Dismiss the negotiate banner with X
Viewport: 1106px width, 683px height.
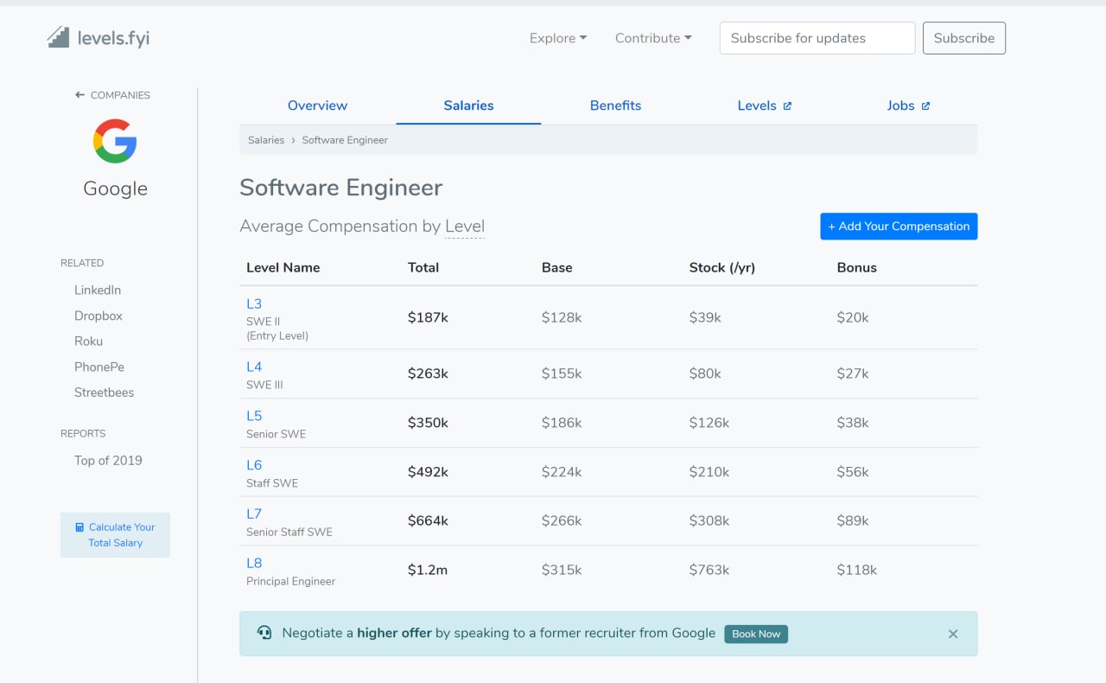[953, 634]
